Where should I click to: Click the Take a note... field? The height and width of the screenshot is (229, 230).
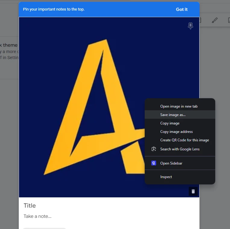(x=109, y=216)
